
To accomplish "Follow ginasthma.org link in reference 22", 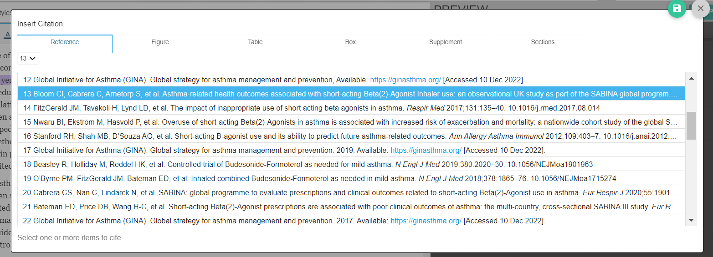I will click(426, 221).
